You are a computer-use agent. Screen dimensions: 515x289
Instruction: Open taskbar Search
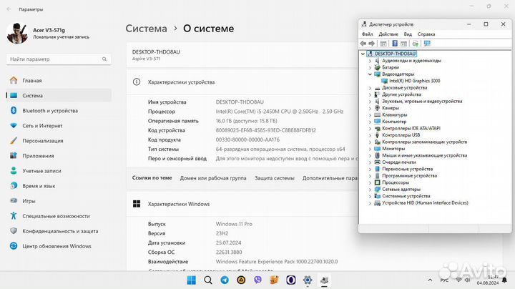tap(208, 280)
